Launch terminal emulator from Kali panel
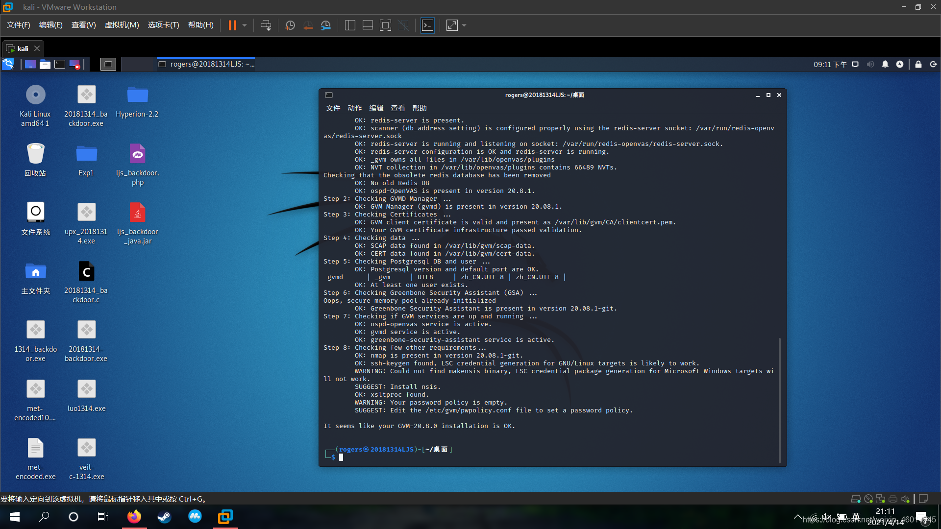 [x=60, y=64]
